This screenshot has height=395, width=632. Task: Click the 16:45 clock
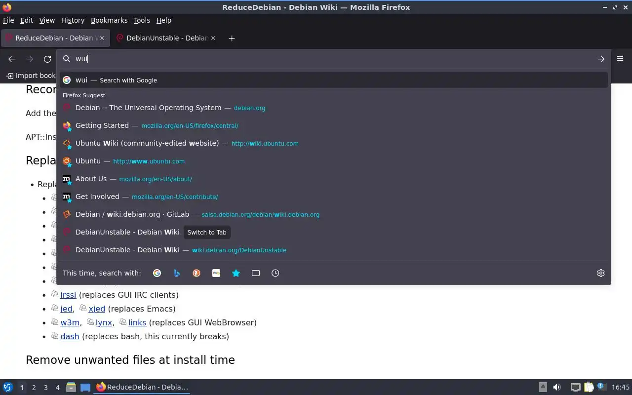click(620, 387)
